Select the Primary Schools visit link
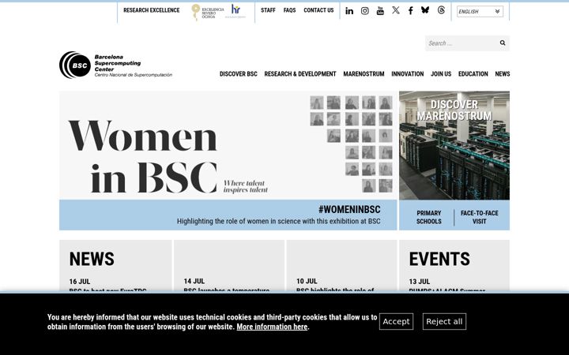Screen dimensions: 569x355 pos(428,218)
